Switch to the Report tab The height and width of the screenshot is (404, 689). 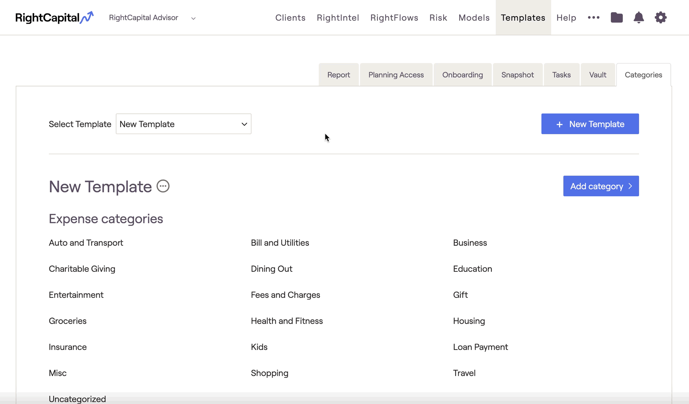pyautogui.click(x=339, y=75)
